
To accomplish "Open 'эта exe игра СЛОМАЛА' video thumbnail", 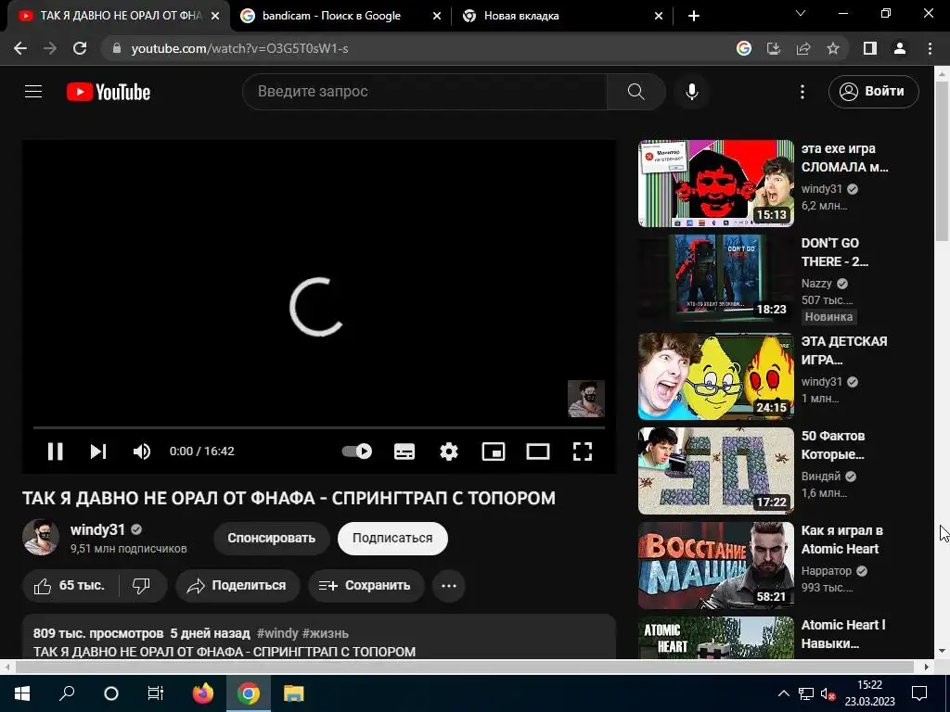I will point(715,184).
